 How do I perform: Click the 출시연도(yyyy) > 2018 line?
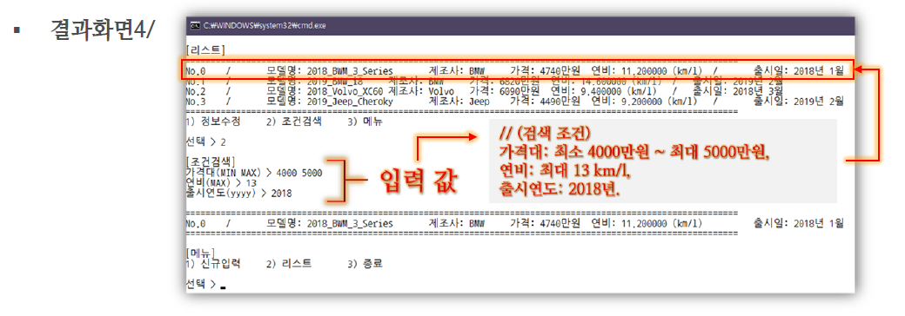tap(239, 194)
